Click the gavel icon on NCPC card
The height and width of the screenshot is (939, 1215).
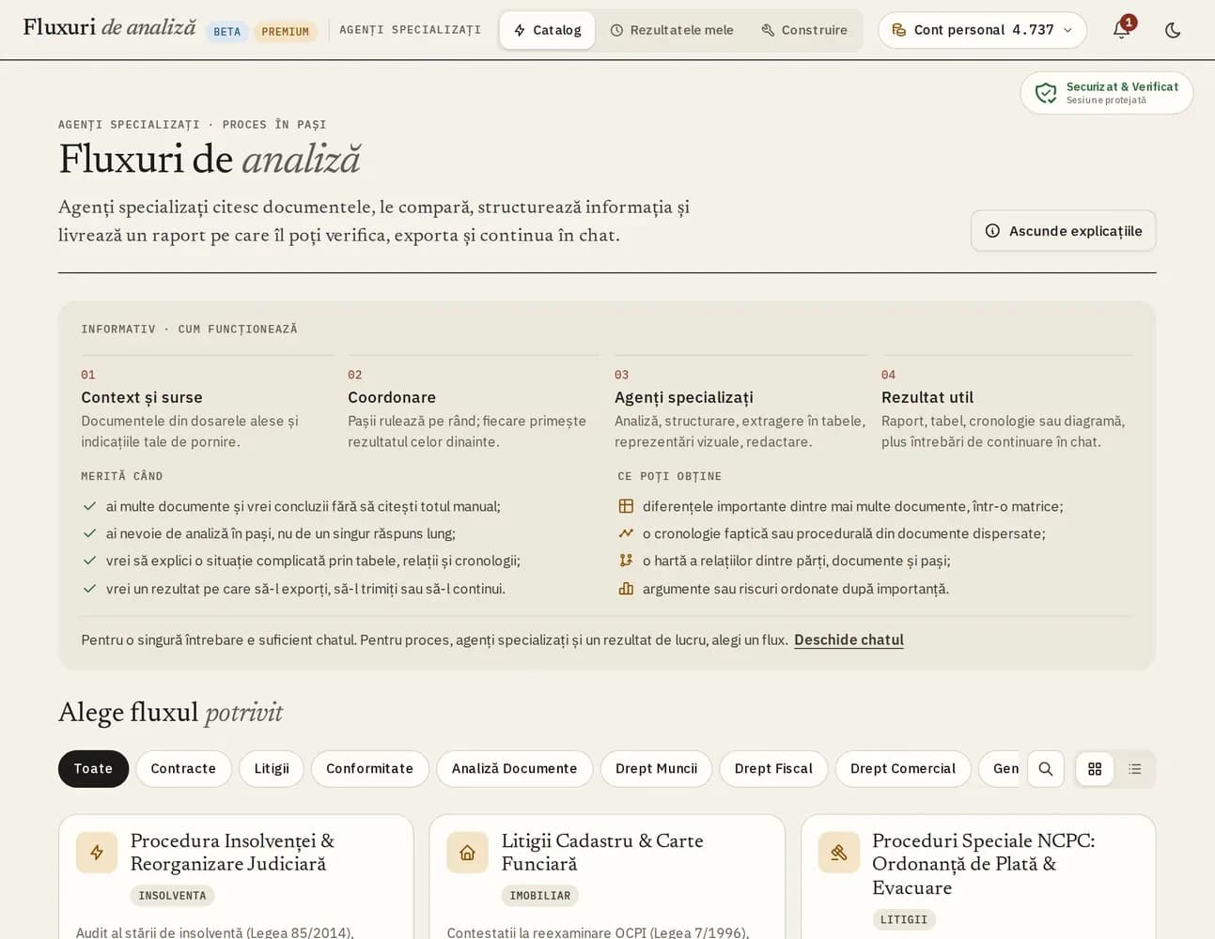coord(838,853)
